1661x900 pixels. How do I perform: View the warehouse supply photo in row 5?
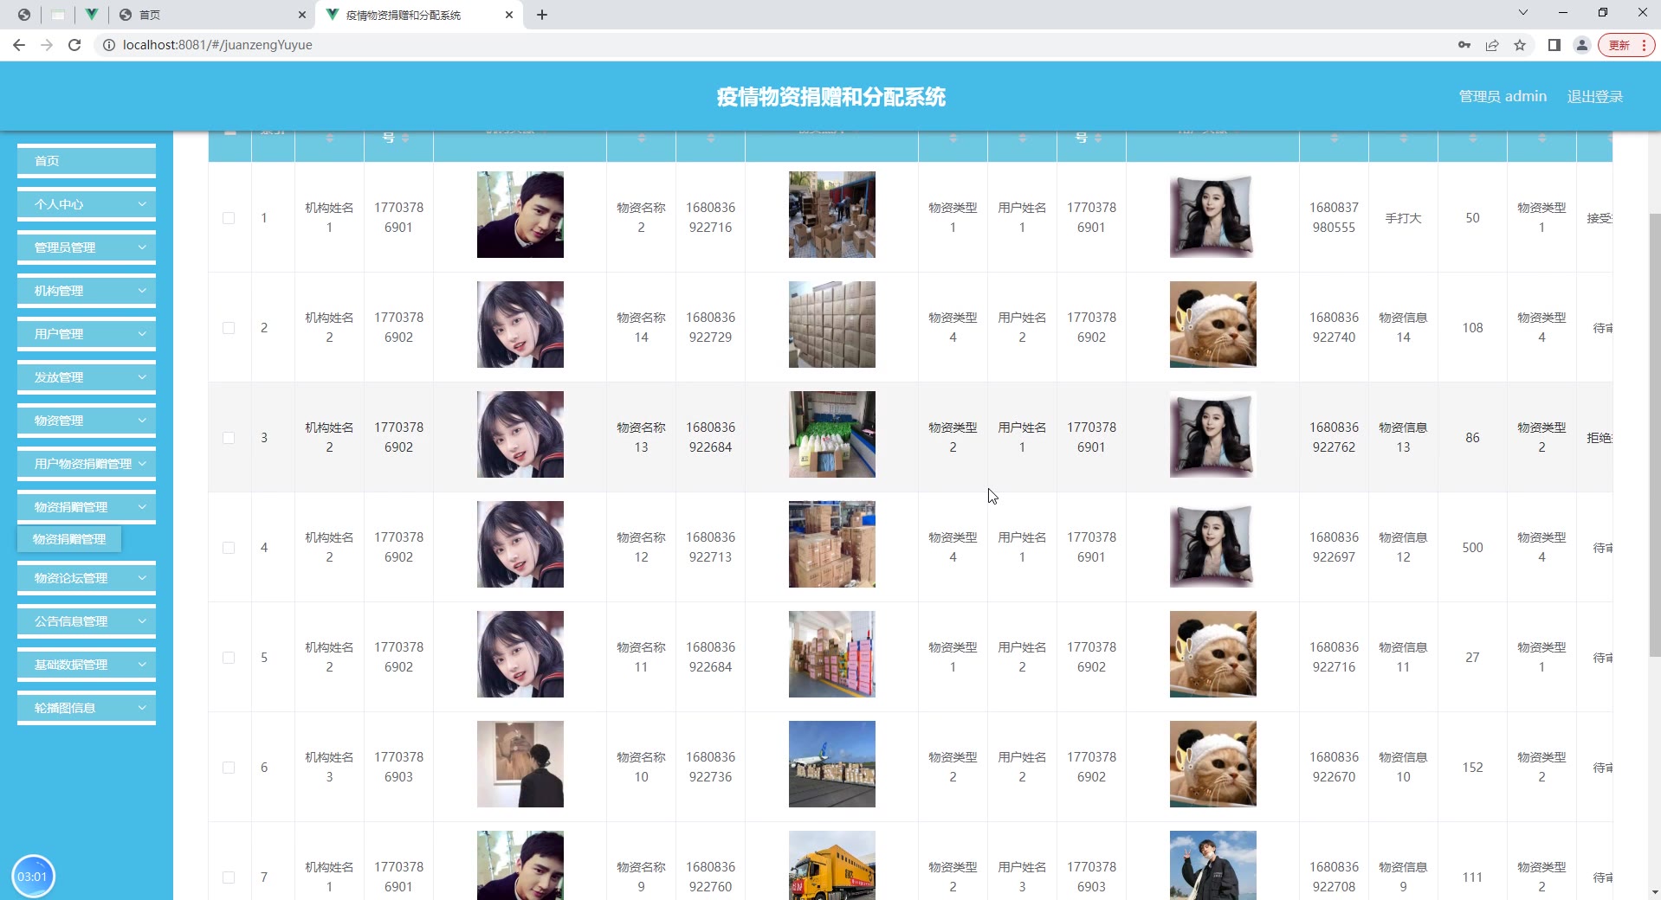click(x=832, y=654)
